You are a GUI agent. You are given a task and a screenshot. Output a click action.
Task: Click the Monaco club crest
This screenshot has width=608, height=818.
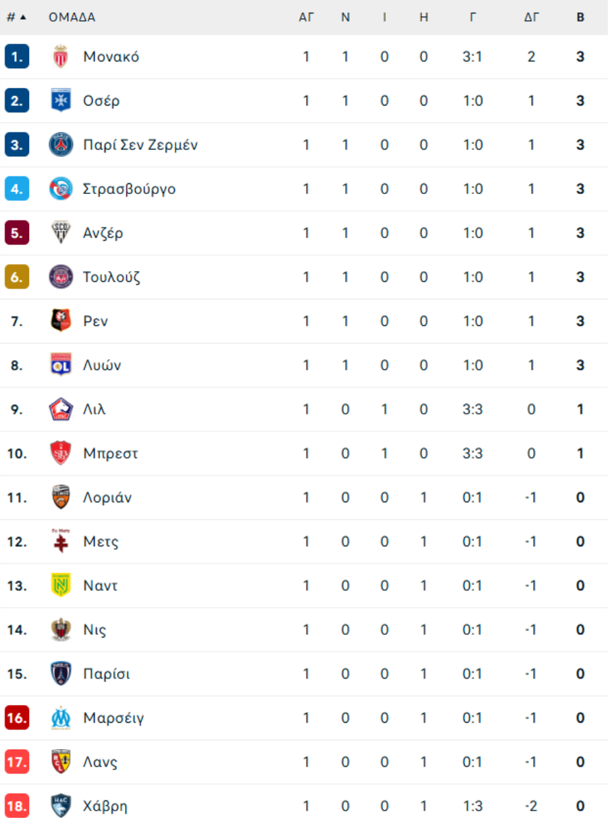tap(61, 57)
